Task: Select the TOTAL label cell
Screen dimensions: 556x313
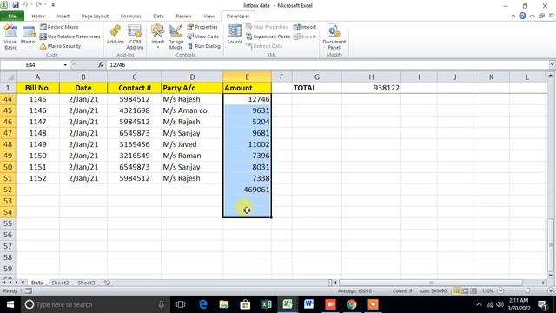Action: click(317, 88)
